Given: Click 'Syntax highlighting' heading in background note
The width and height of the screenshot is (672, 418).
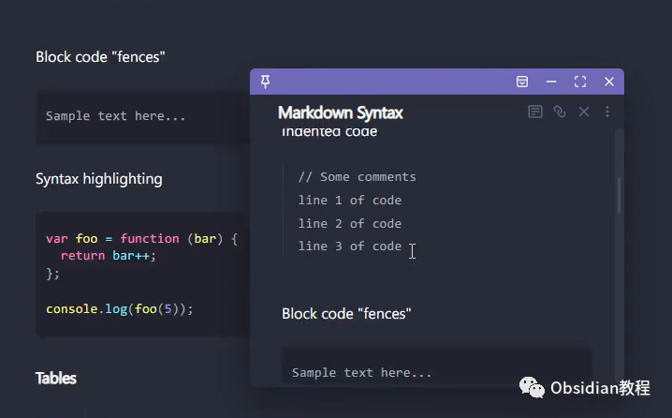Looking at the screenshot, I should tap(99, 179).
